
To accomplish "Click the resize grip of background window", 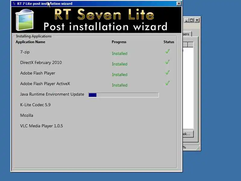I will (198, 148).
